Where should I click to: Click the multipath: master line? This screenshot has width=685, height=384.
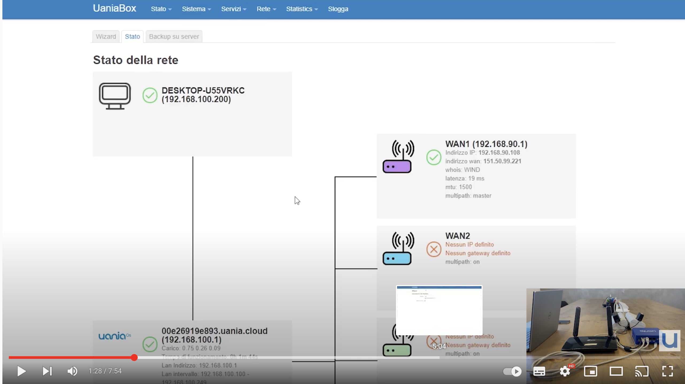coord(468,196)
